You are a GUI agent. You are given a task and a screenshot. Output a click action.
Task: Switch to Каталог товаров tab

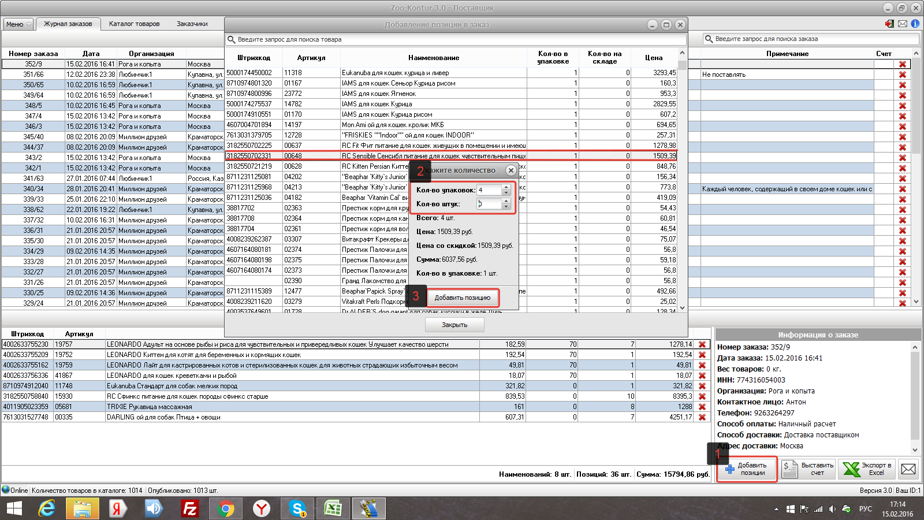[x=134, y=24]
